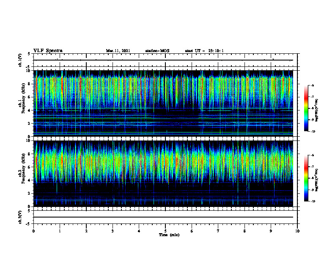The image size is (335, 259).
Task: Click time axis tick label "7"
Action: 218,231
